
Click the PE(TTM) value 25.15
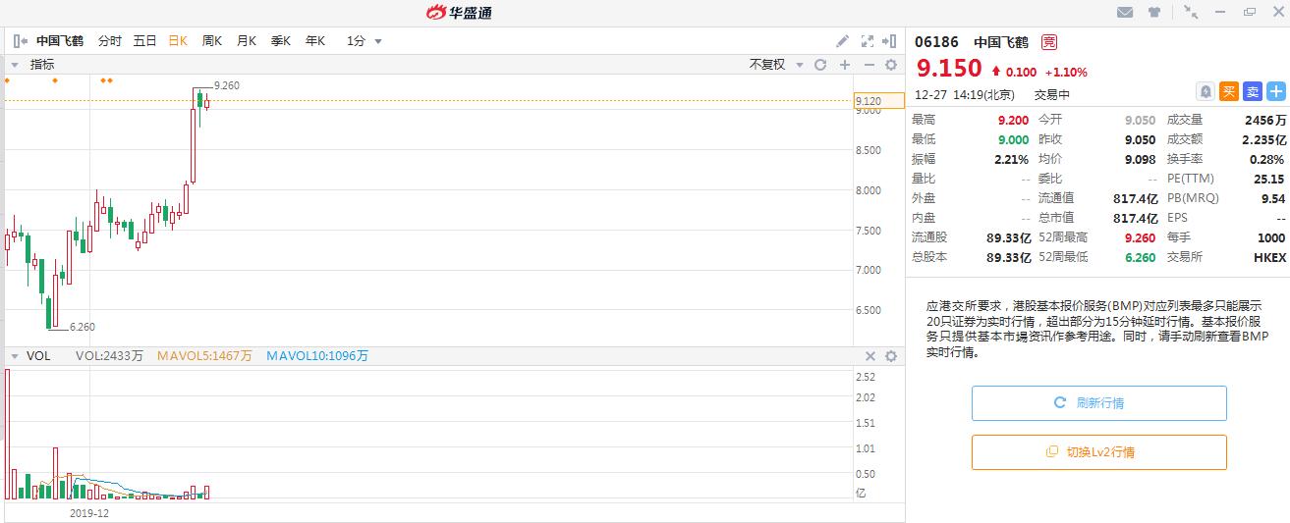(x=1270, y=179)
